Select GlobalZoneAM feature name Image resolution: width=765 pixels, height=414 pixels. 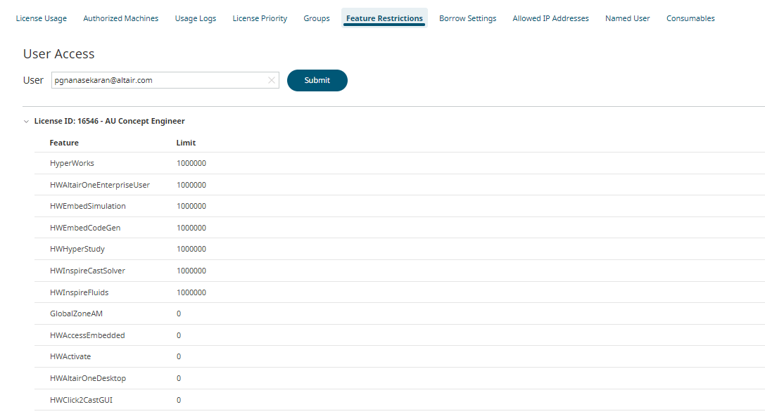[x=76, y=313]
